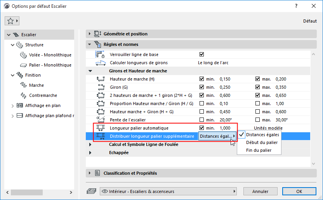Click the settings list scroll down arrow
Screen dimensions: 323x200
point(314,164)
